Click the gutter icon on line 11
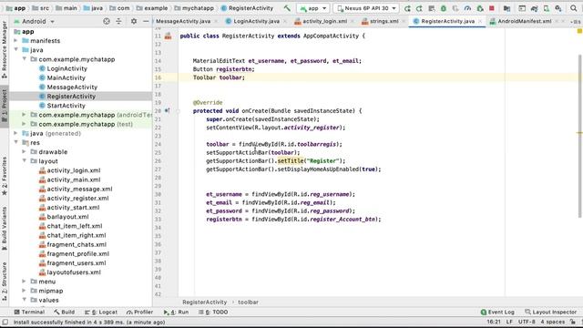Viewport: 583px width, 328px height. [168, 36]
